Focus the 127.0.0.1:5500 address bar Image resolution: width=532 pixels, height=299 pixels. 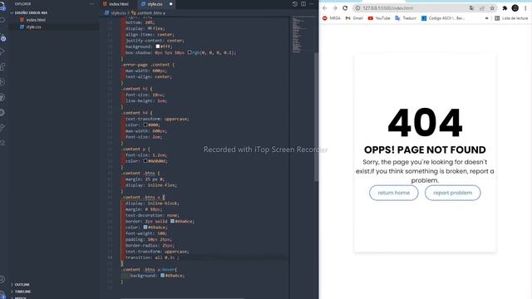(414, 8)
